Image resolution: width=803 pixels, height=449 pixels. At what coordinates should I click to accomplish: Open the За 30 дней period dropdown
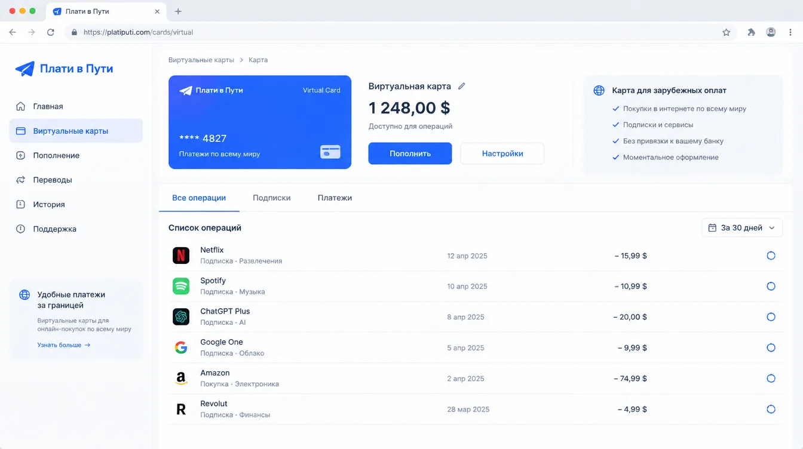click(741, 227)
